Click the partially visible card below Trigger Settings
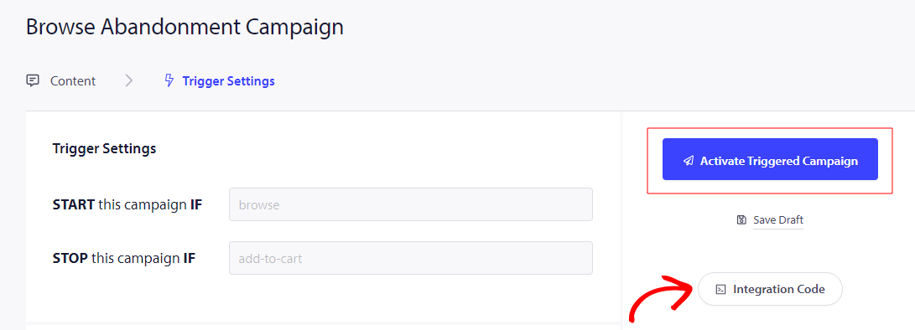Viewport: 915px width, 330px height. point(323,327)
